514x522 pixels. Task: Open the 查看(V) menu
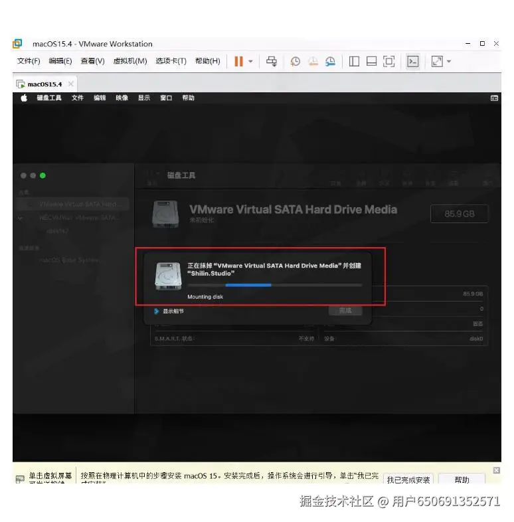tap(92, 61)
